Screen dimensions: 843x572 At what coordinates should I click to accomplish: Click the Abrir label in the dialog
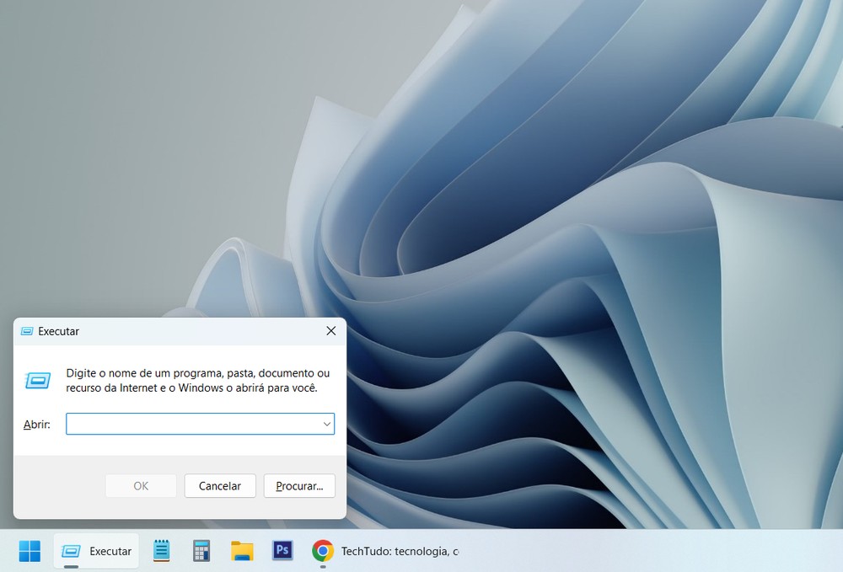pos(36,424)
